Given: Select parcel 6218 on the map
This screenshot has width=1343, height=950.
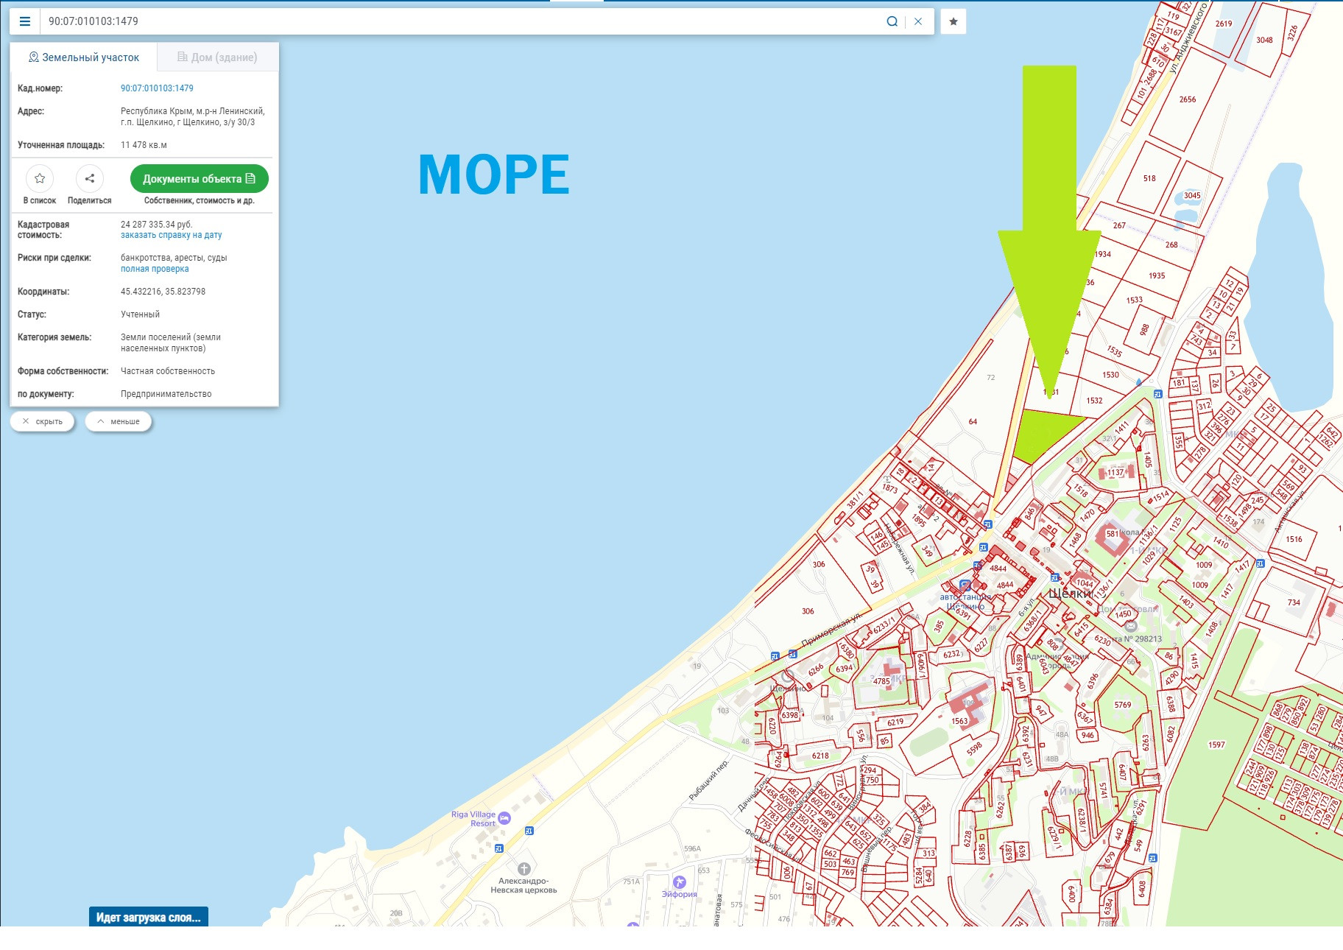Looking at the screenshot, I should click(820, 756).
